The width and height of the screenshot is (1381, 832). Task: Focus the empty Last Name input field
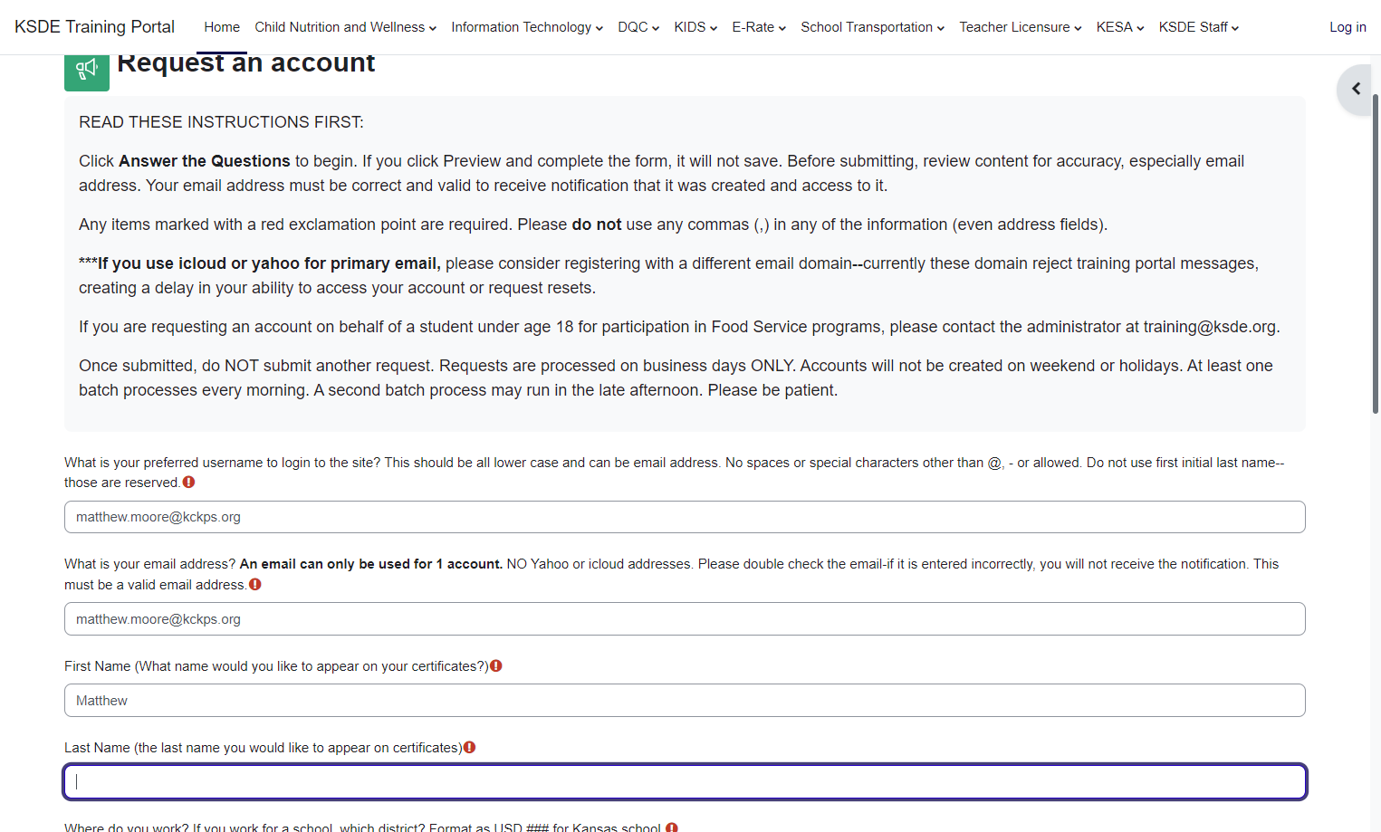[685, 782]
